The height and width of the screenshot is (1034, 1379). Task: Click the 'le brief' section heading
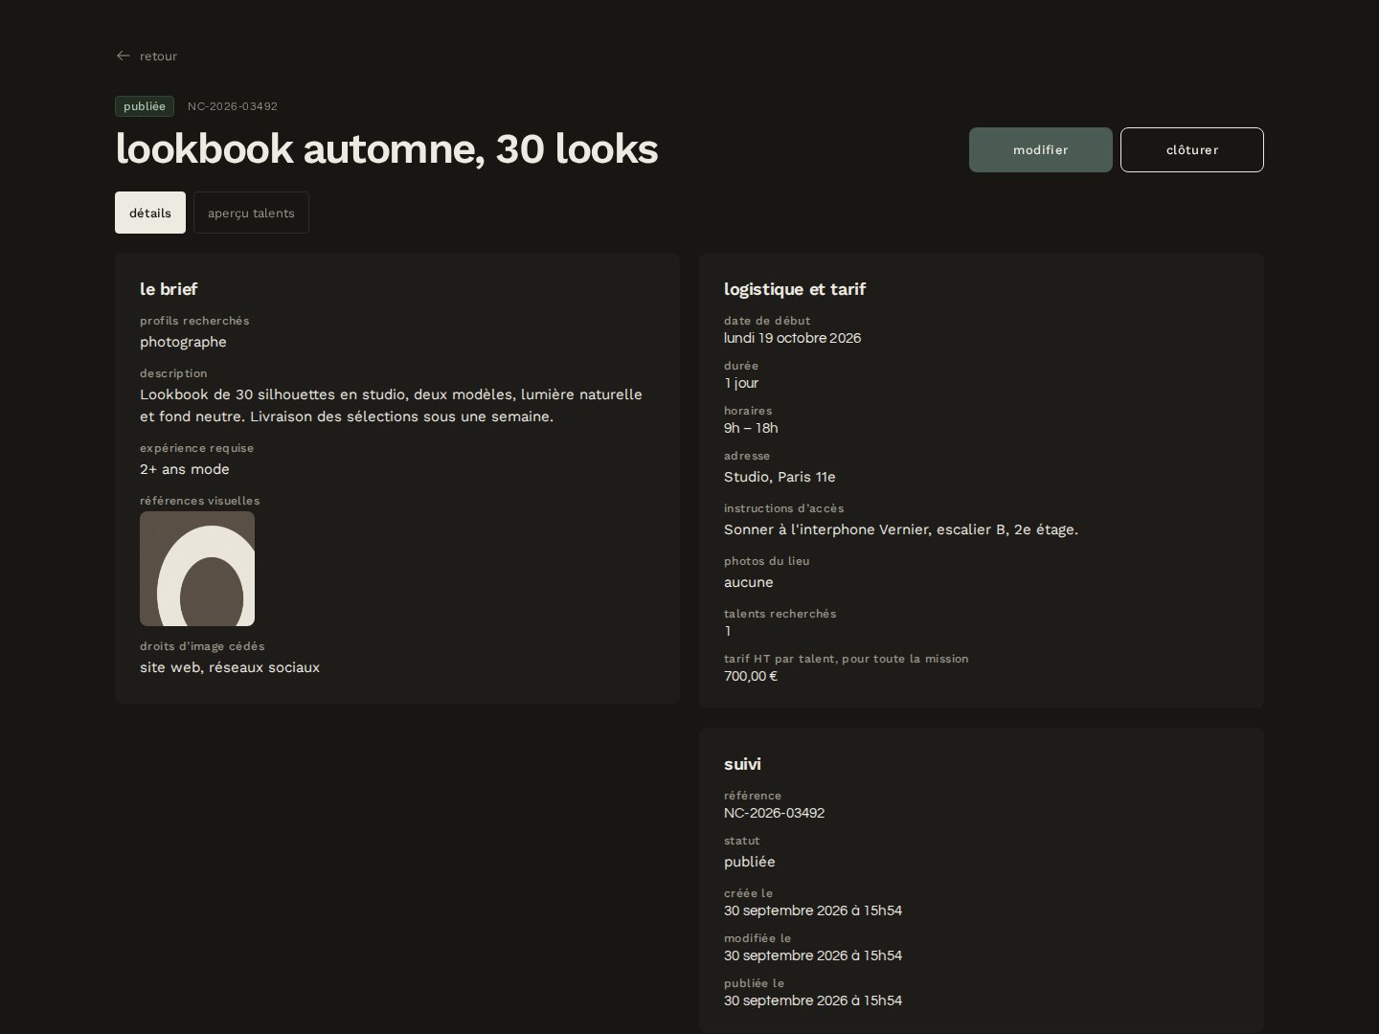169,289
